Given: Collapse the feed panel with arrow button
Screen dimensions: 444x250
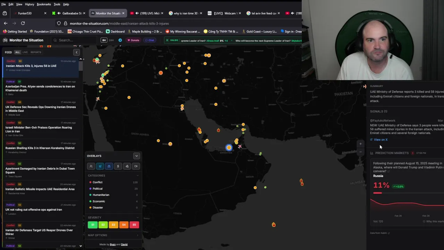Looking at the screenshot, I should 77,52.
